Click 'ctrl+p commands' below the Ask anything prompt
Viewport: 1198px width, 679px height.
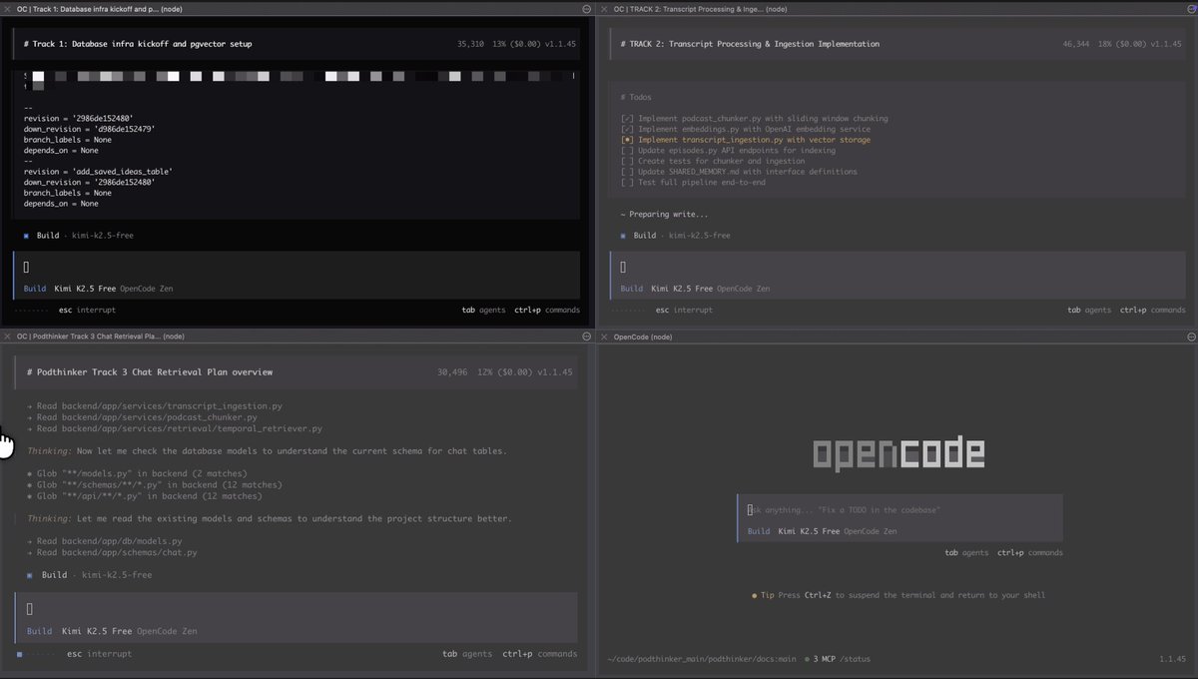click(x=1030, y=552)
